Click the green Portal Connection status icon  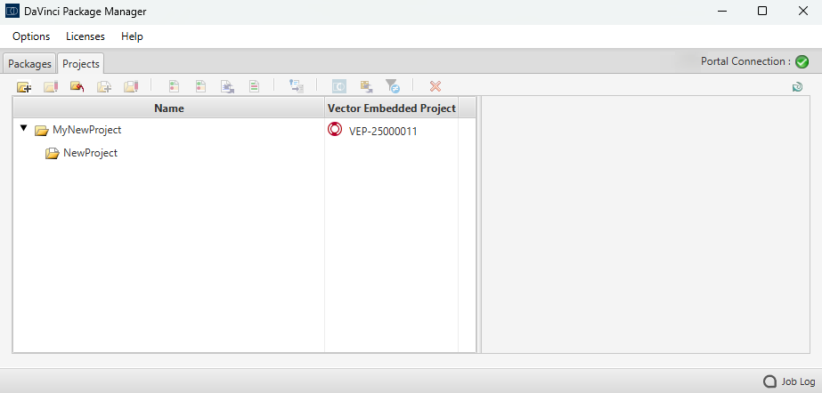[x=802, y=61]
